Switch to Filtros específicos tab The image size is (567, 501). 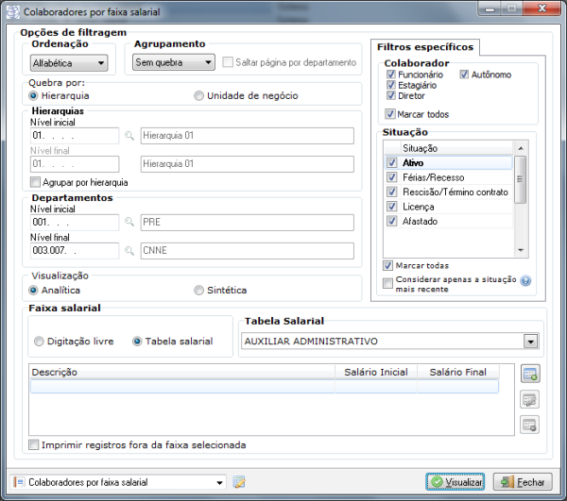click(x=425, y=47)
